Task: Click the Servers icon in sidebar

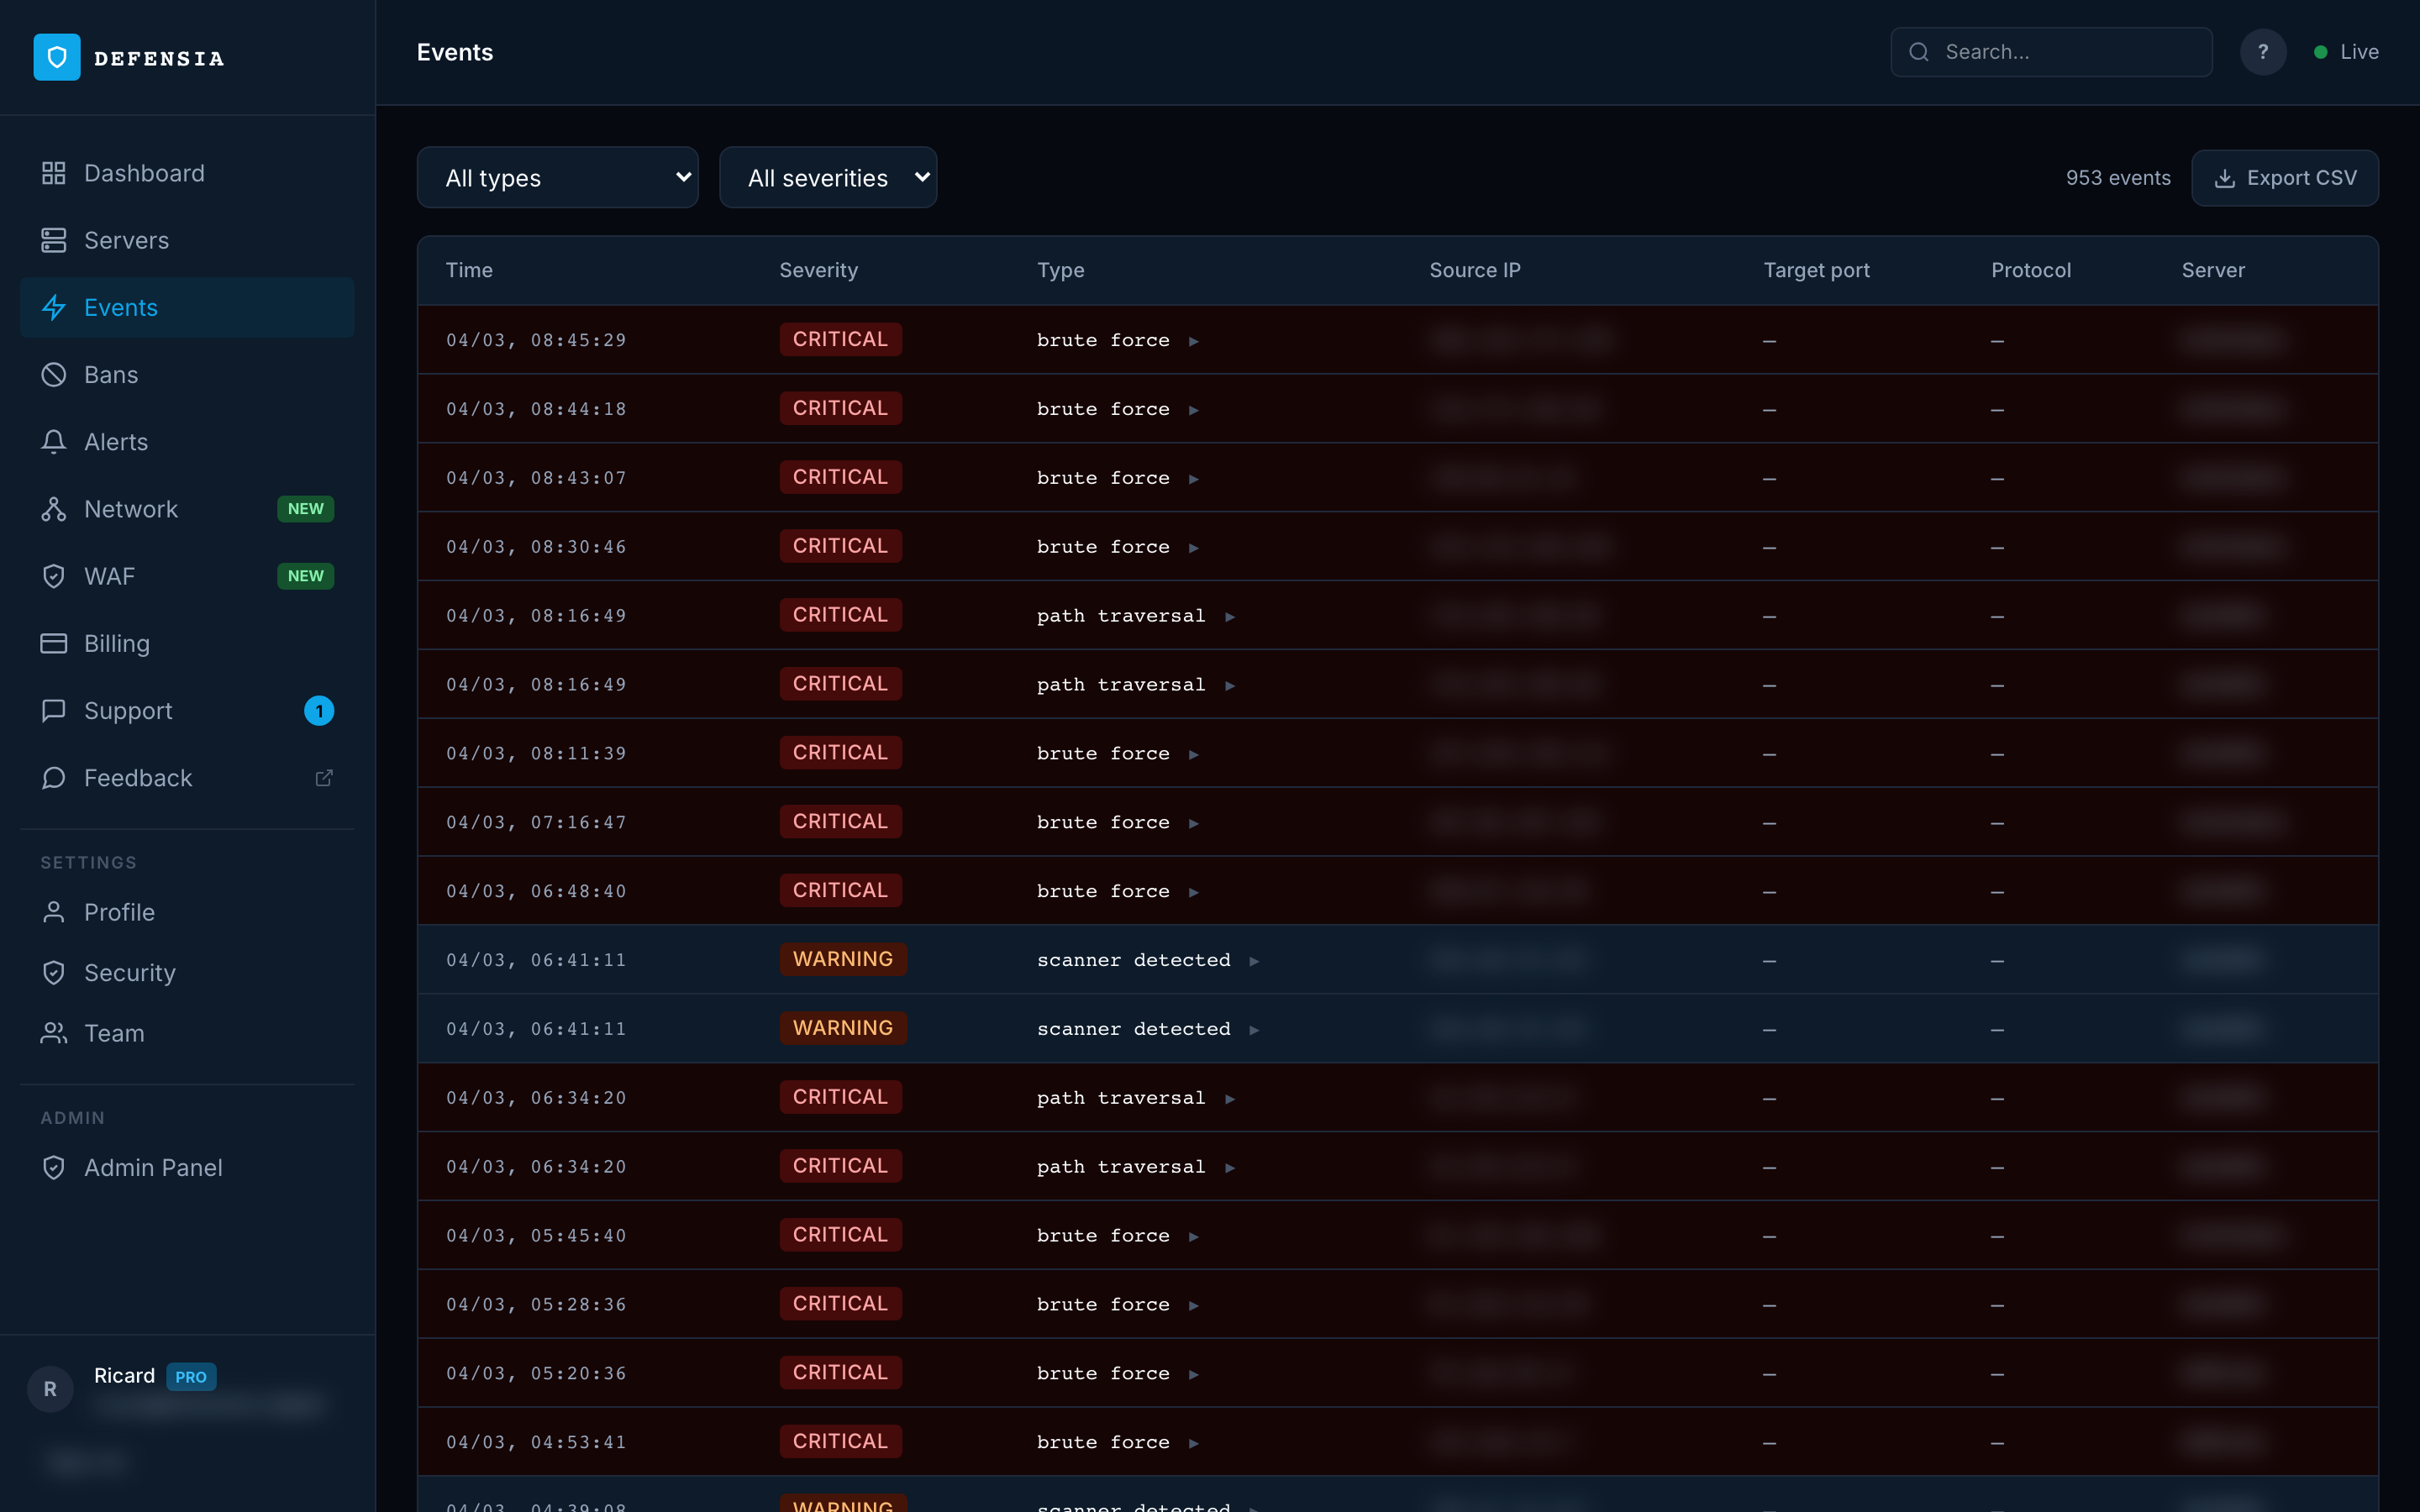Action: (x=54, y=240)
